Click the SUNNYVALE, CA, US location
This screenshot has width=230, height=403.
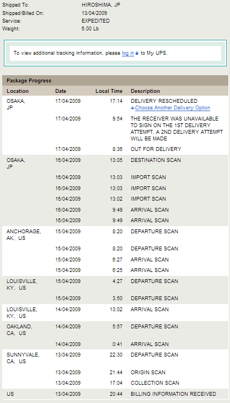tap(23, 358)
